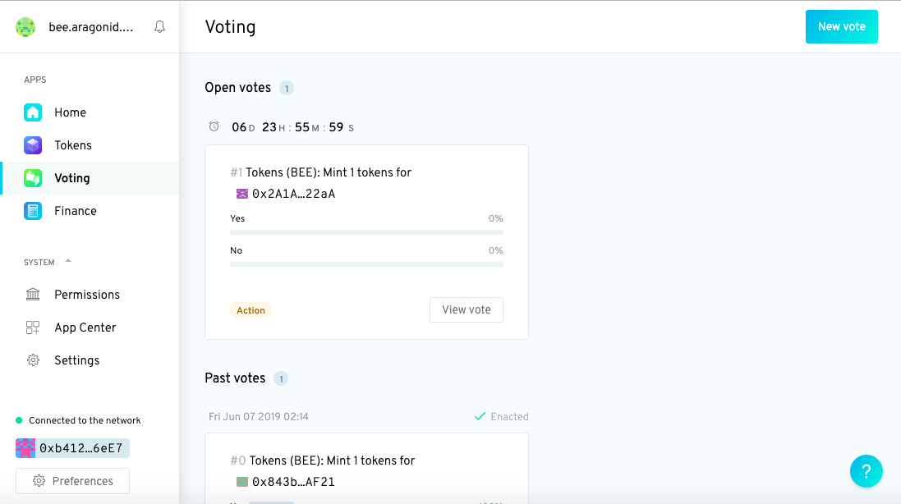Click the bee organization avatar icon
This screenshot has width=901, height=504.
(25, 27)
